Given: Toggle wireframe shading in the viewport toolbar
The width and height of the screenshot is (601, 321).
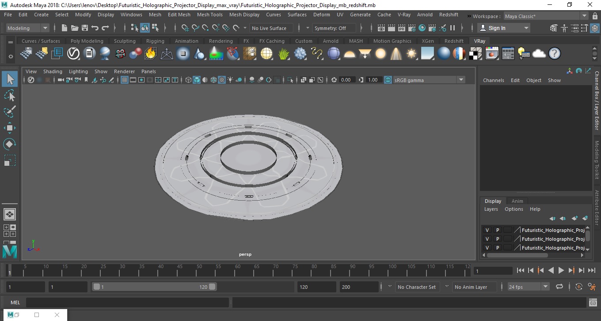Looking at the screenshot, I should click(x=188, y=80).
